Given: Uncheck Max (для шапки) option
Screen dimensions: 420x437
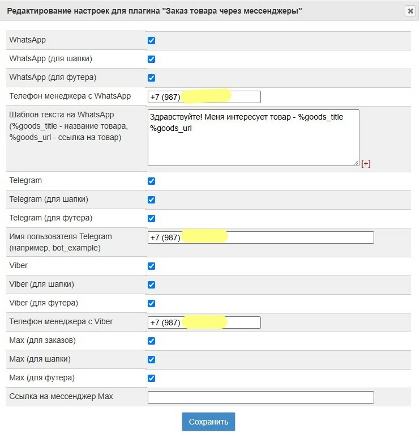Looking at the screenshot, I should point(151,360).
